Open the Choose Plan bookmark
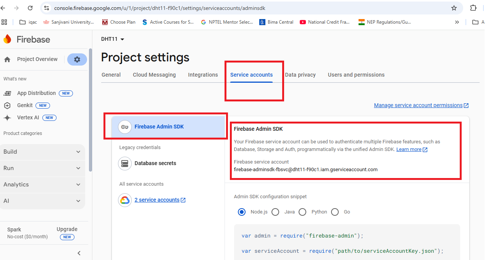 point(119,22)
